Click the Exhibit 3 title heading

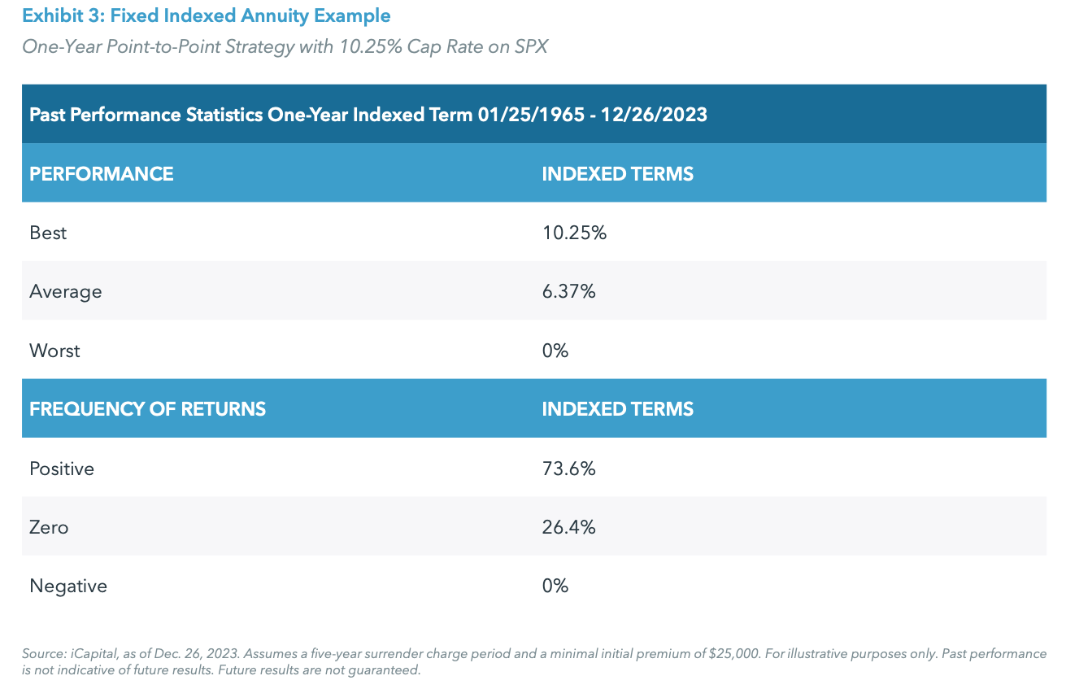(207, 15)
